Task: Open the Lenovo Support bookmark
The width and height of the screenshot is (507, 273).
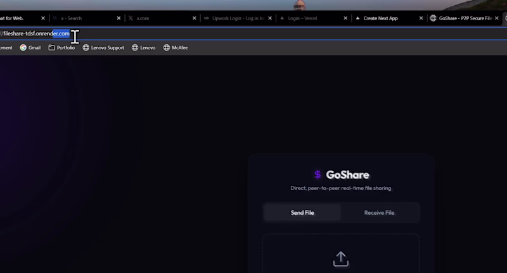Action: click(x=103, y=47)
